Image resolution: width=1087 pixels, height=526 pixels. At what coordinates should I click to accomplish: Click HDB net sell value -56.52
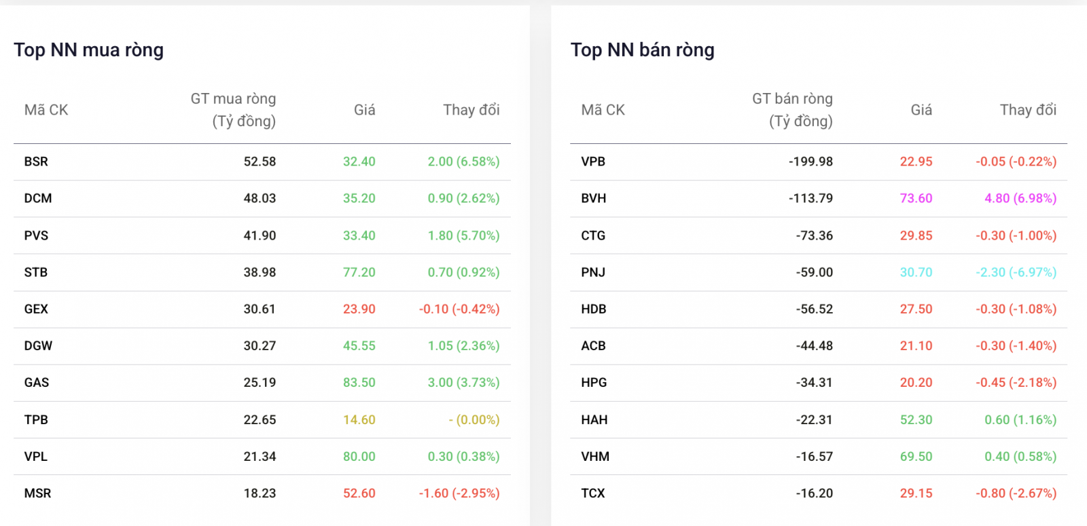click(815, 309)
